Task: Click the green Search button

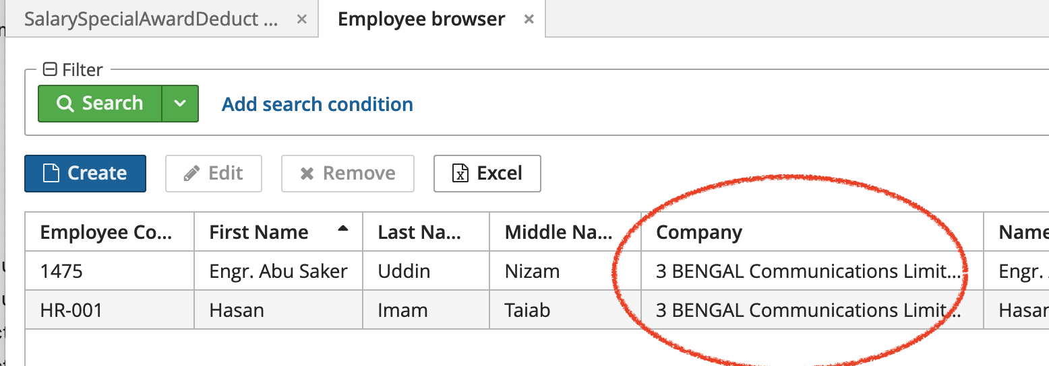Action: [x=100, y=104]
